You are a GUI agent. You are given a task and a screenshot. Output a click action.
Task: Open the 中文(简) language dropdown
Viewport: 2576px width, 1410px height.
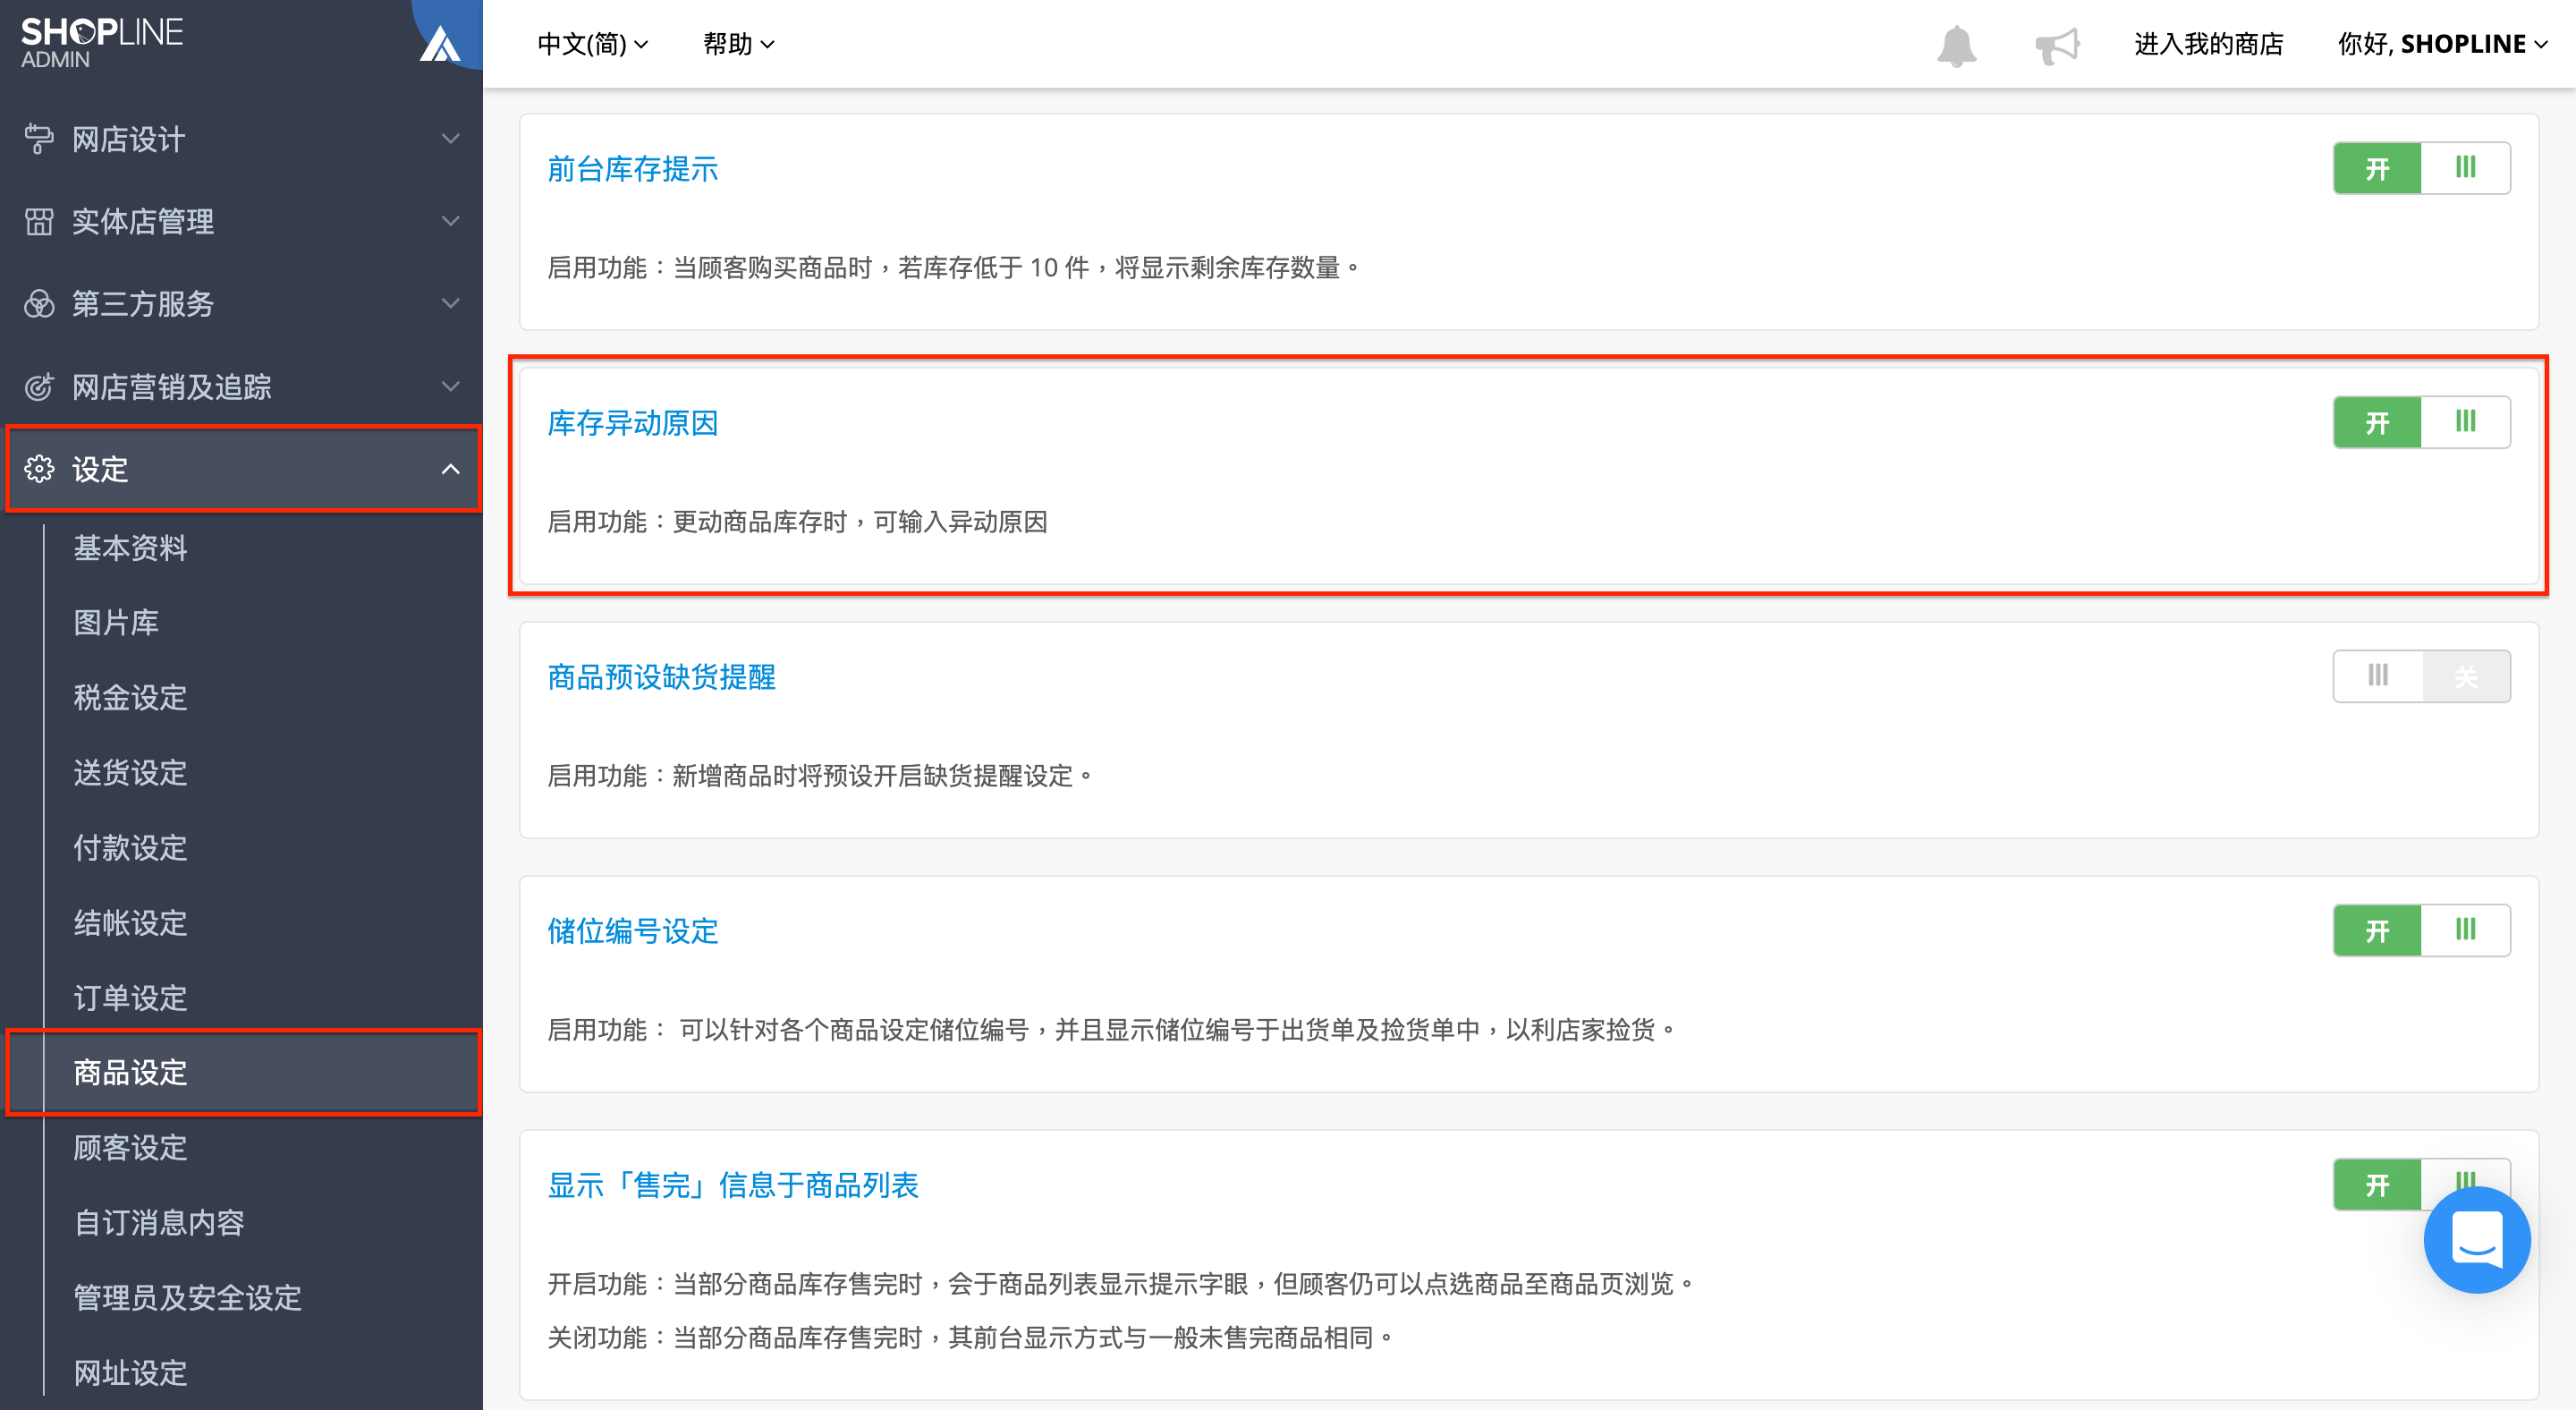[x=593, y=44]
